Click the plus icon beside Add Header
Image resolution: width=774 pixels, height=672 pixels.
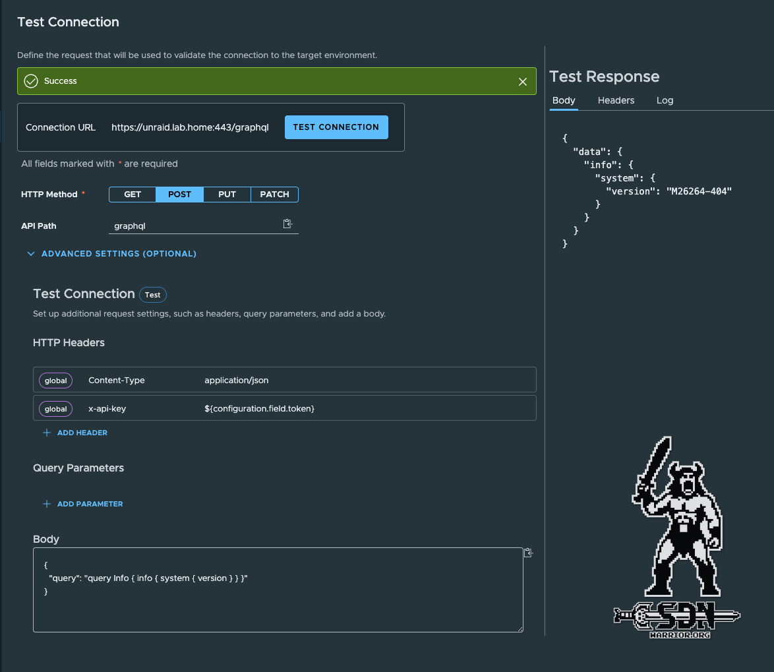(x=47, y=433)
